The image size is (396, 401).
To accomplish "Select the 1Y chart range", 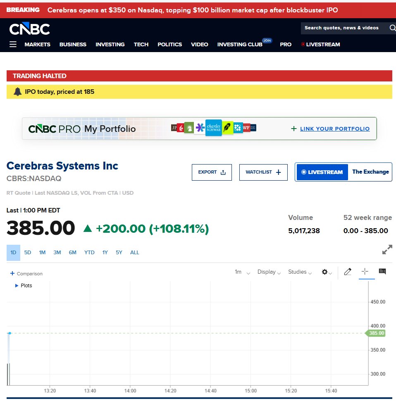I will click(105, 253).
